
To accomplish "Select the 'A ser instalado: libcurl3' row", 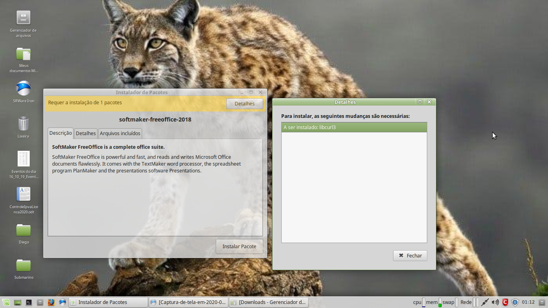I will 354,128.
